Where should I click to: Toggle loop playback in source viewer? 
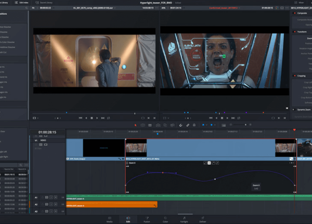click(x=109, y=118)
